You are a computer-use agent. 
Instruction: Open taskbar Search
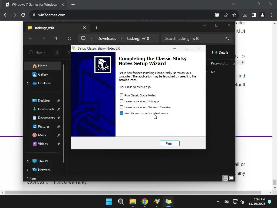pyautogui.click(x=121, y=201)
